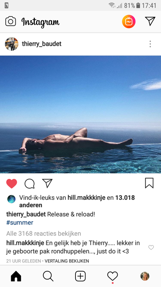Open the IGTV icon
Screen dimensions: 161x287
tap(129, 22)
